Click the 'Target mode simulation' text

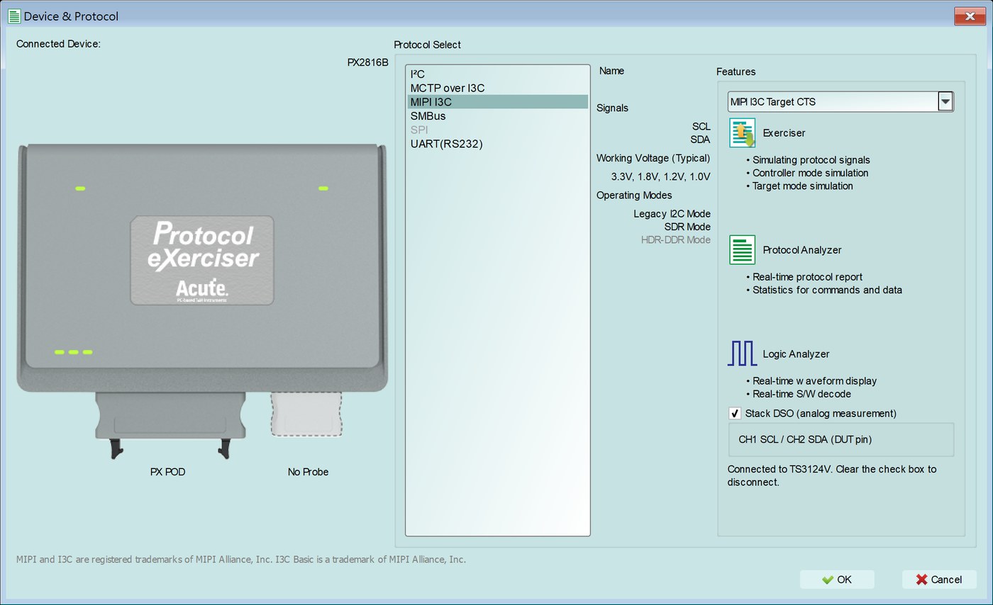(x=803, y=186)
